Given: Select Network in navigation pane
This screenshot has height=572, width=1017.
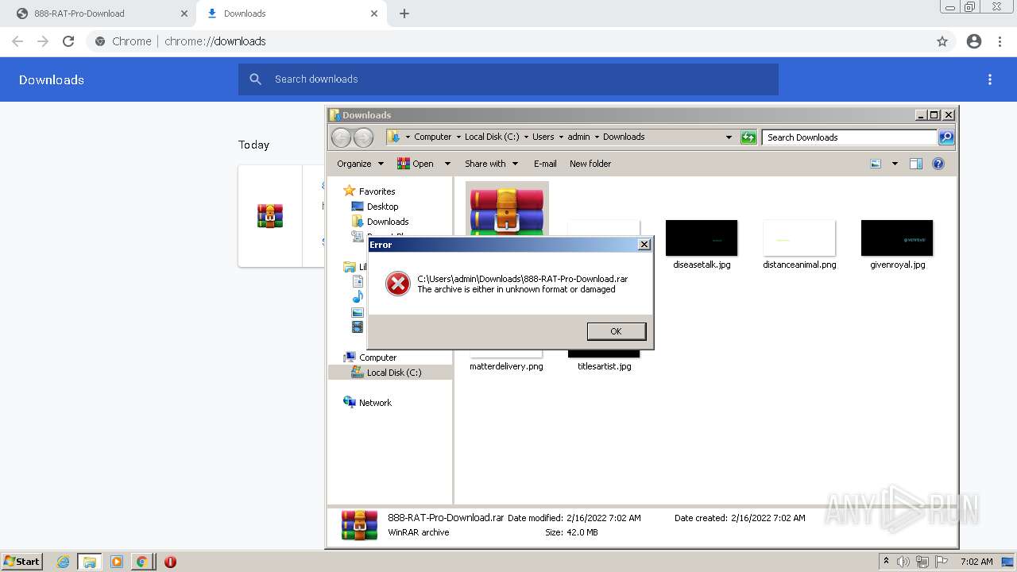Looking at the screenshot, I should [x=375, y=403].
